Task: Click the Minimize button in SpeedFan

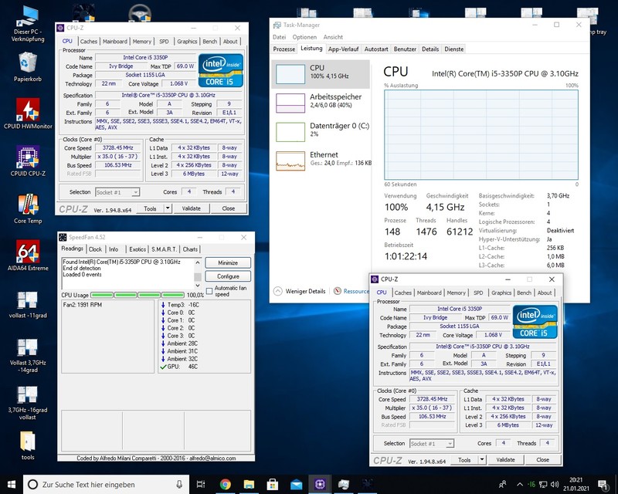Action: pos(228,262)
